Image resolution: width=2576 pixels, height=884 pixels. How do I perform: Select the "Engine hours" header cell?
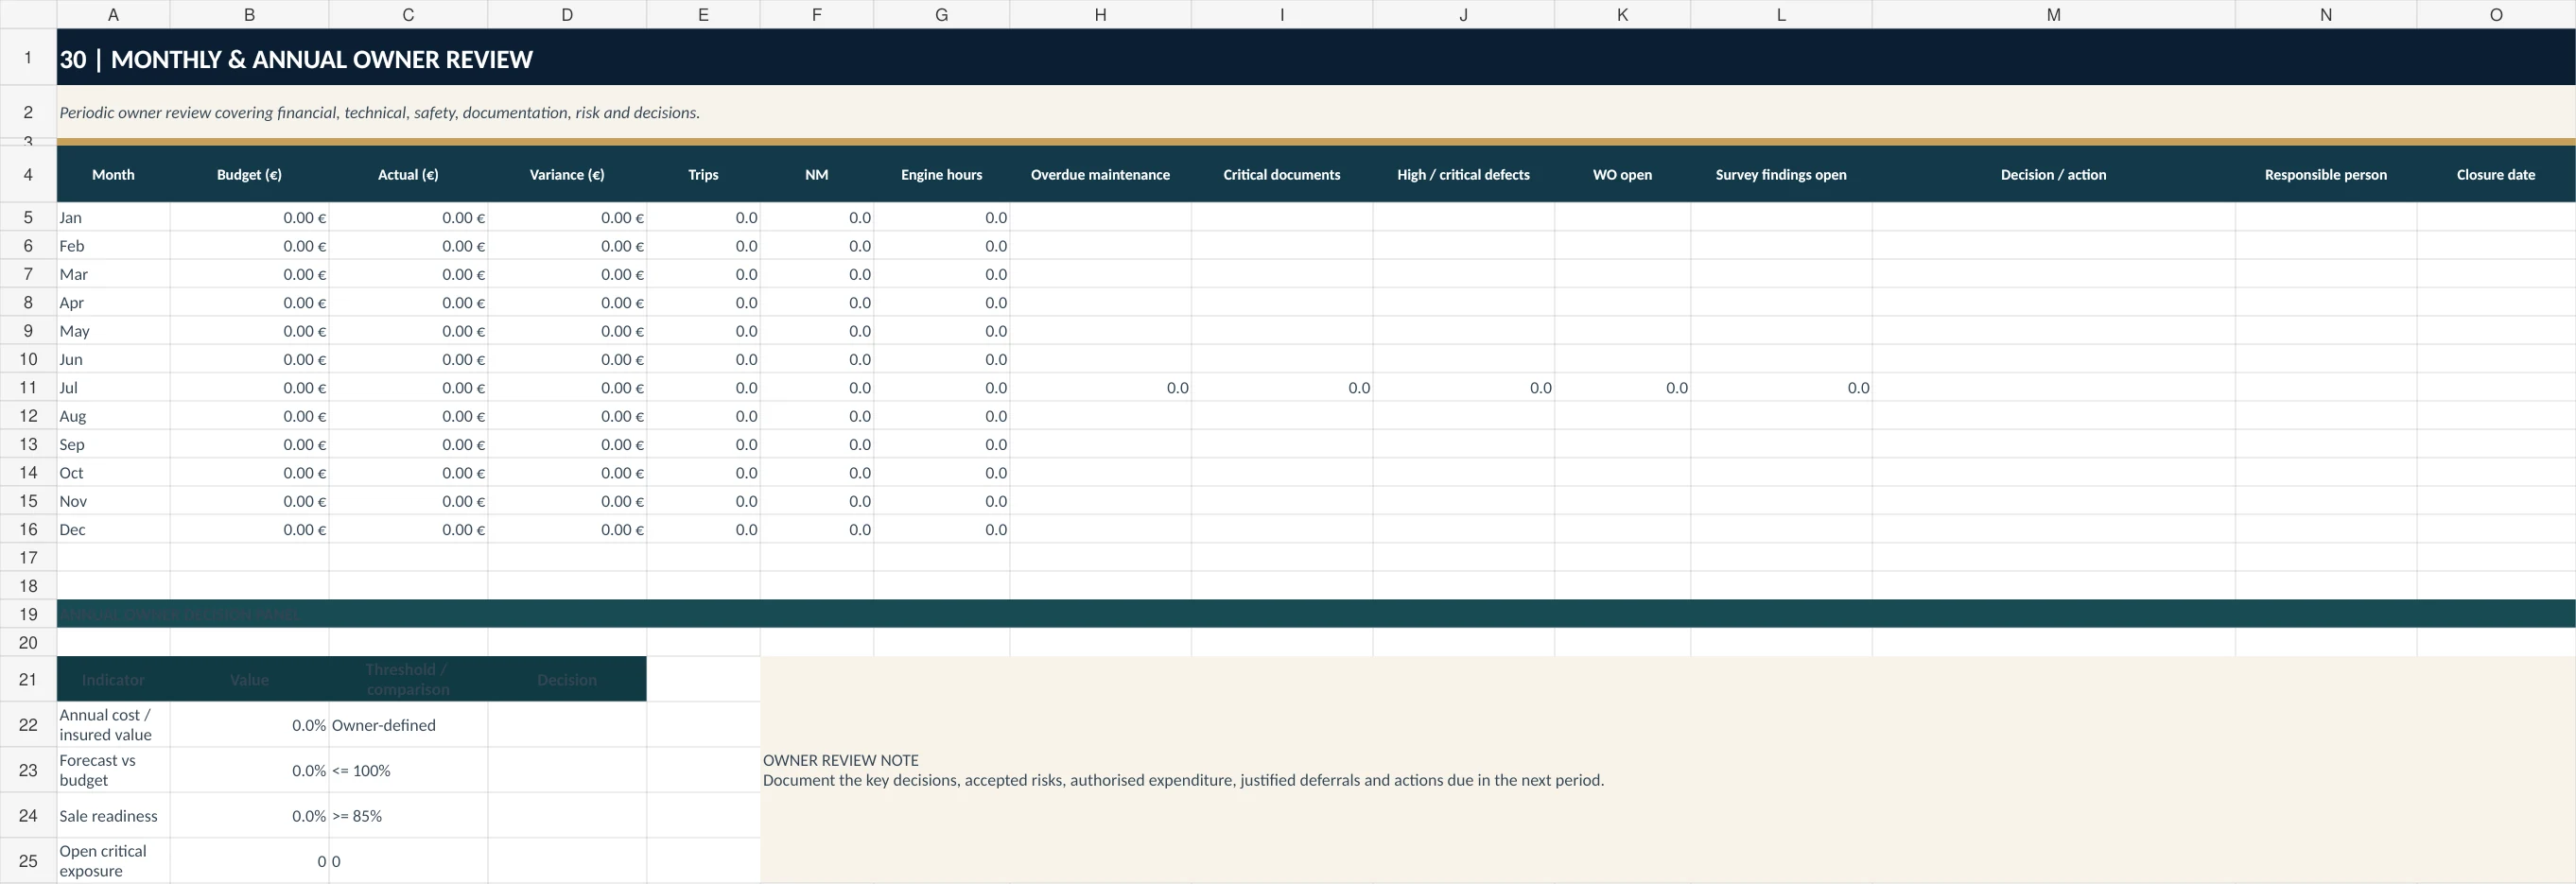click(x=942, y=174)
